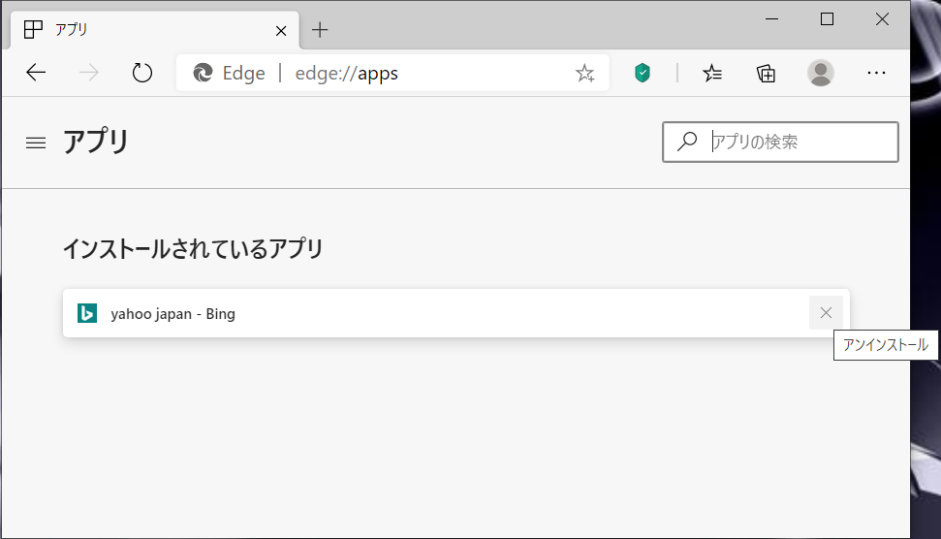
Task: Uninstall the yahoo japan - Bing app
Action: point(826,313)
